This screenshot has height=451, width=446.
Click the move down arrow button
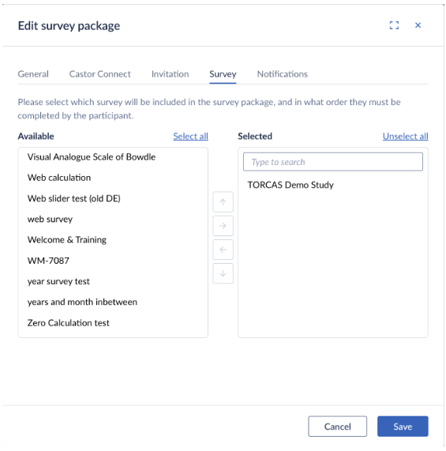tap(223, 273)
